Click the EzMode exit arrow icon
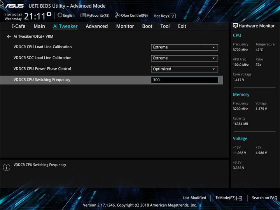The width and height of the screenshot is (280, 210). point(240,198)
